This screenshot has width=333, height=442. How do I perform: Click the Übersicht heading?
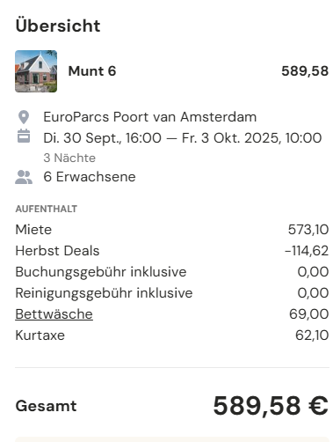coord(58,26)
